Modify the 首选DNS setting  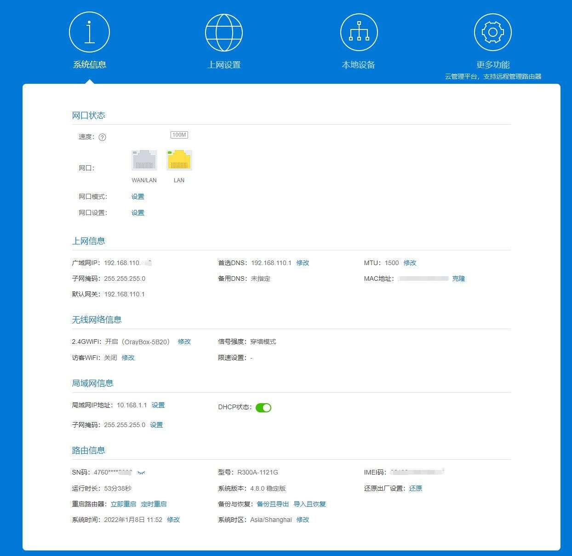click(303, 263)
